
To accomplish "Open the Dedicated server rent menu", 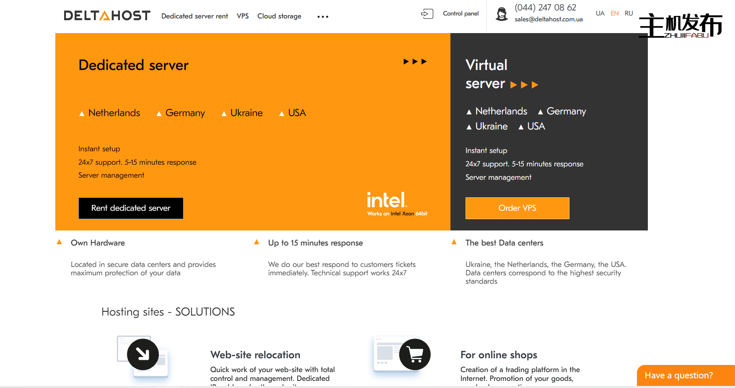I will tap(194, 16).
